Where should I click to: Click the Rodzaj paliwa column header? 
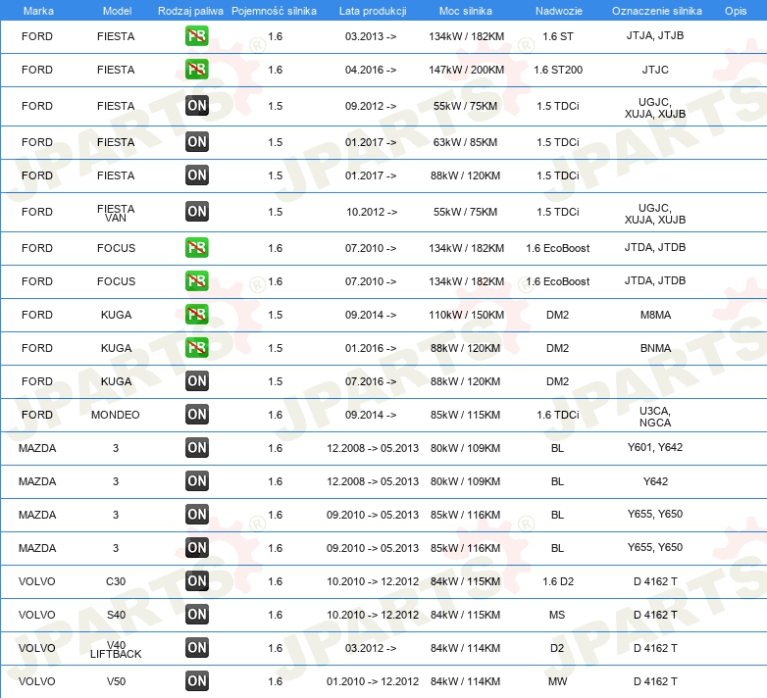click(191, 10)
